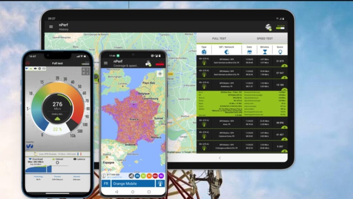
Task: Toggle the 4G+ coverage layer
Action: [155, 176]
